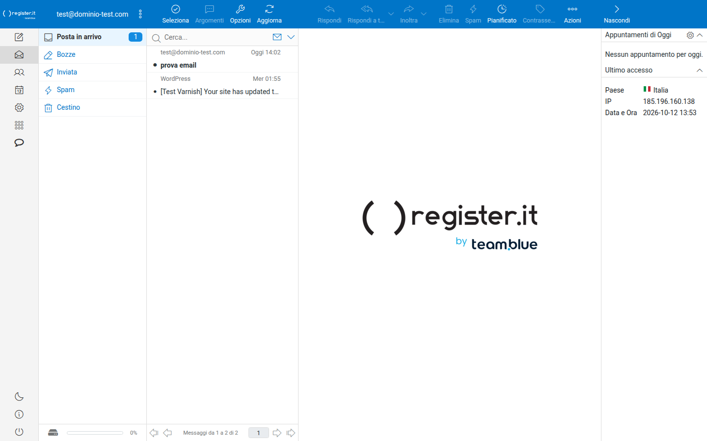Open the Opzioni wrench menu
Viewport: 707px width, 441px height.
(x=240, y=14)
